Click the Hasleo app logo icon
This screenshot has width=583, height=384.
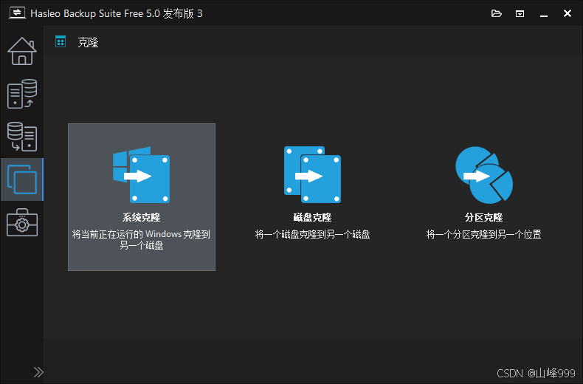point(17,13)
